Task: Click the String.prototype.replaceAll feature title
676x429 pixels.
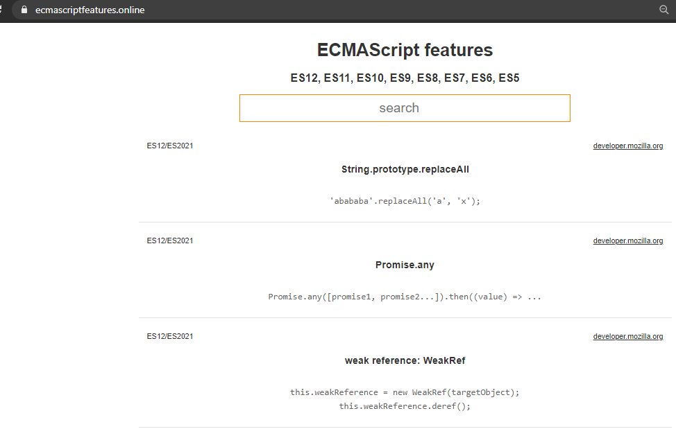Action: [405, 169]
